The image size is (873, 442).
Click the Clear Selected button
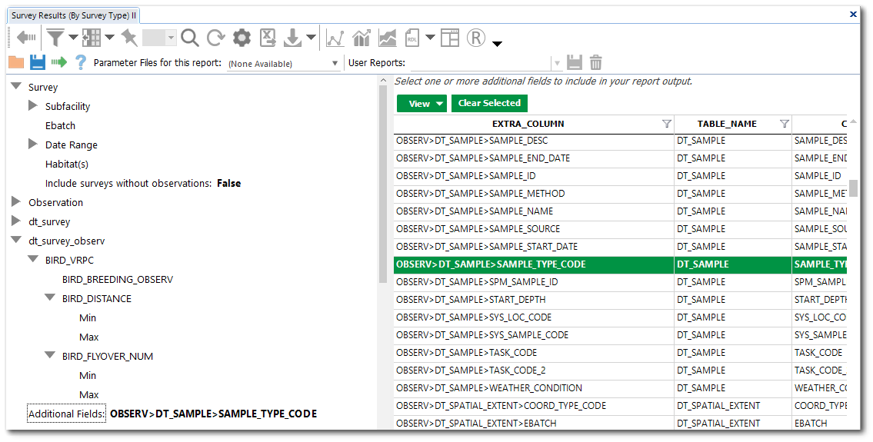[x=489, y=103]
